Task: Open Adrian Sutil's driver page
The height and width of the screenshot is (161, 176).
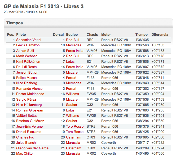Action: point(25,51)
